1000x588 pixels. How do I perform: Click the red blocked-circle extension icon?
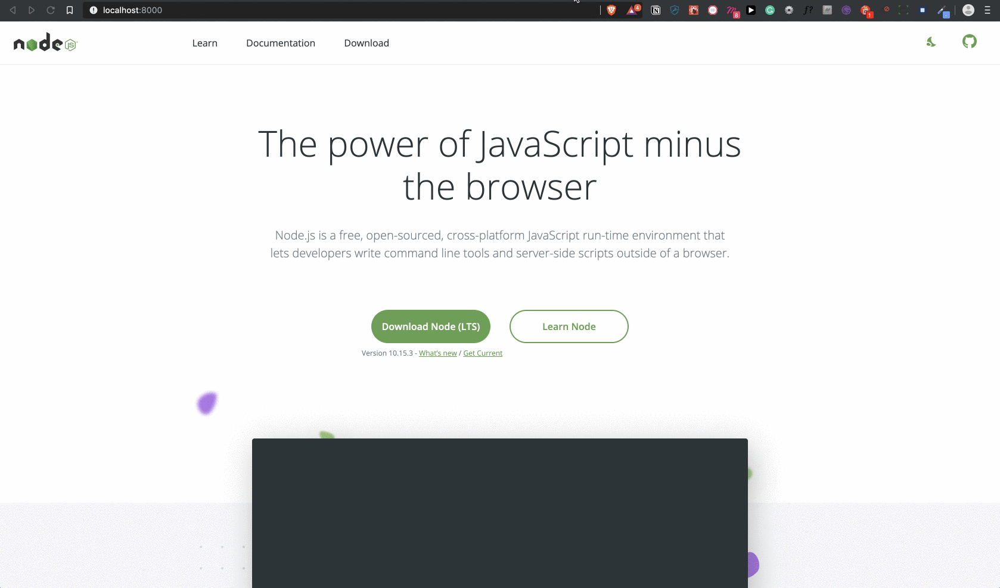pos(887,9)
